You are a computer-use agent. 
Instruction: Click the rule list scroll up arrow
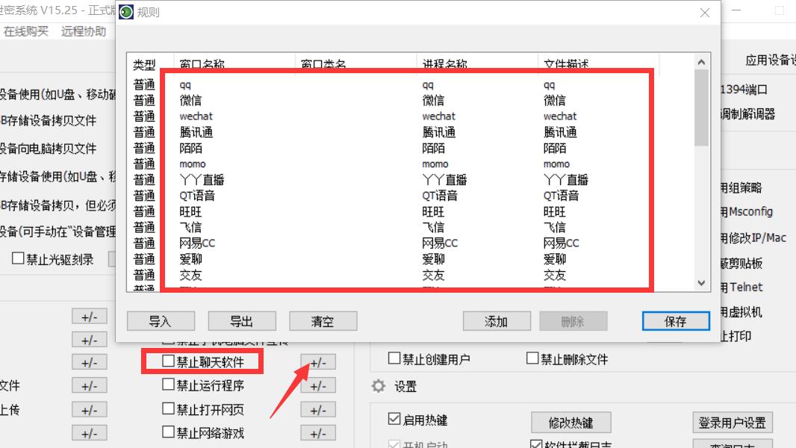coord(702,62)
